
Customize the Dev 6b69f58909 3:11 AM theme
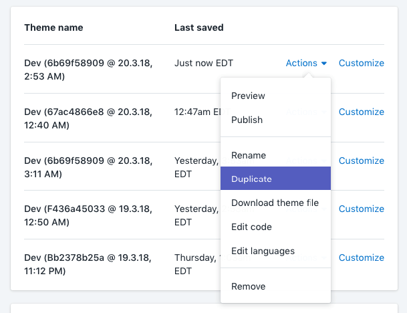362,161
